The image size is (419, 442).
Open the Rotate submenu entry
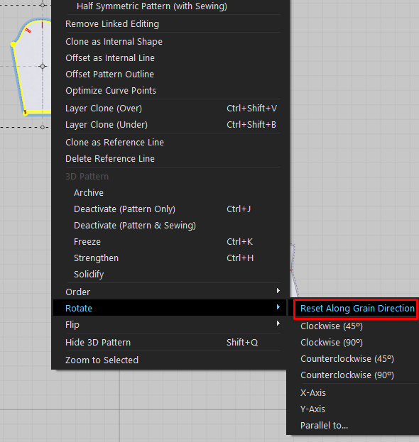point(170,308)
